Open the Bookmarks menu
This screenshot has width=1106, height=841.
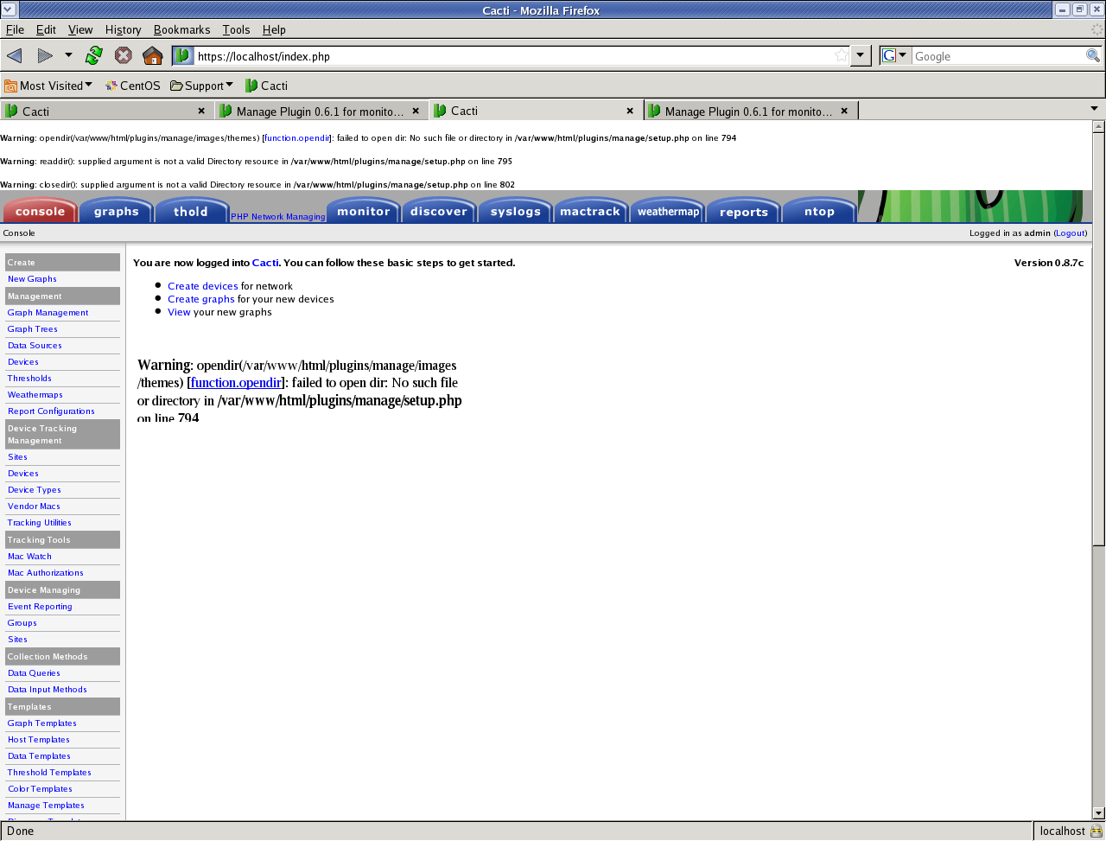[181, 29]
